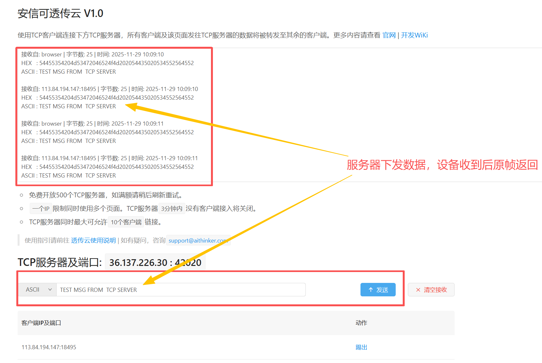Click 客户端IP及端口 column header
This screenshot has width=542, height=363.
(41, 323)
